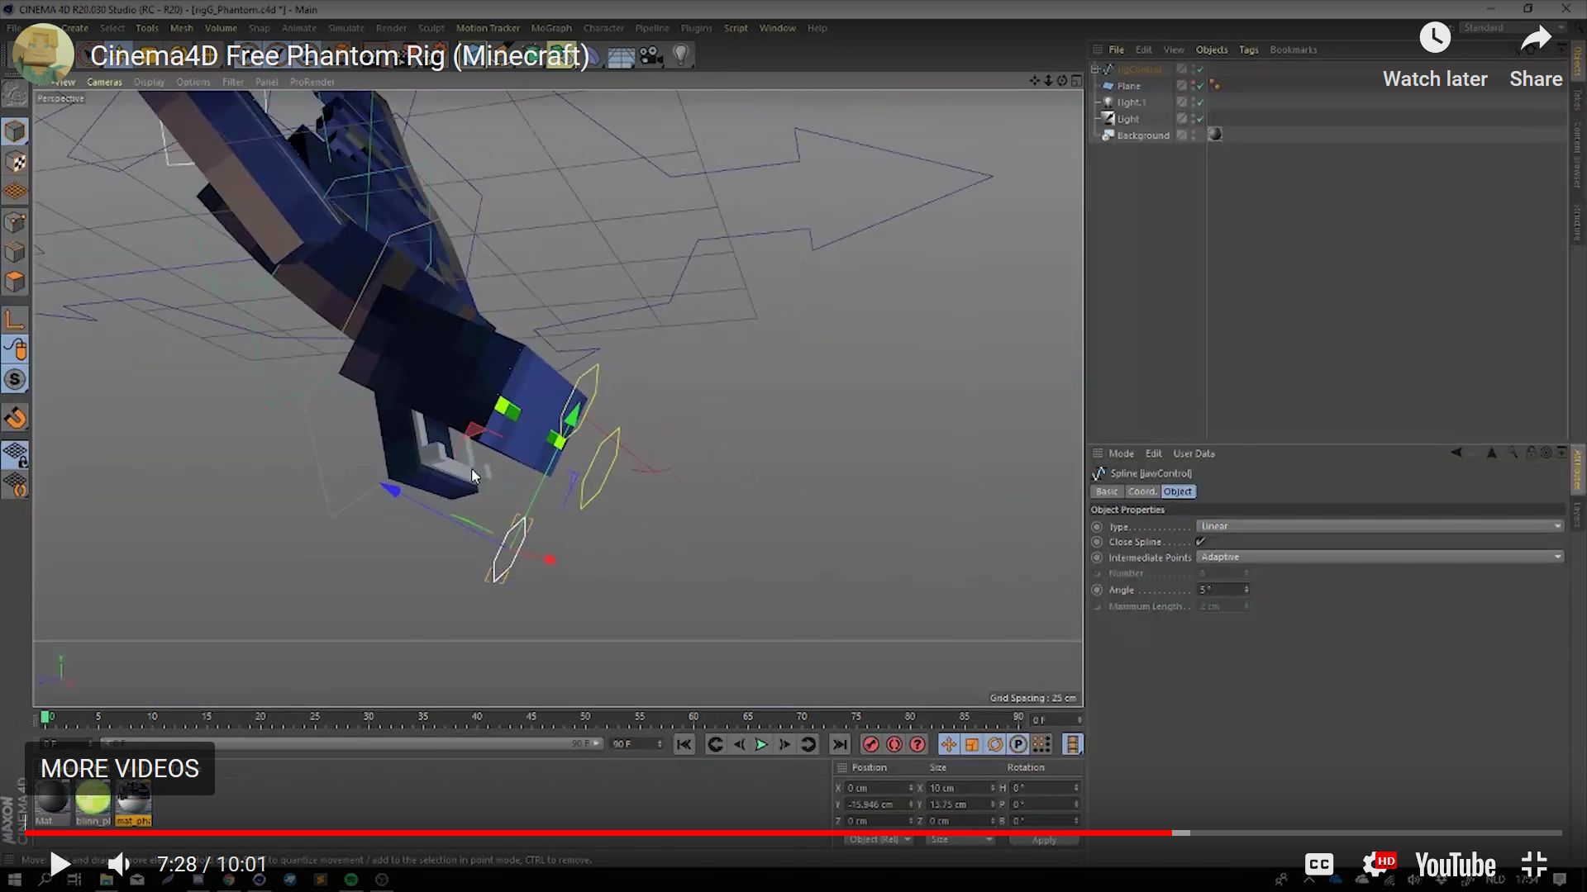Viewport: 1587px width, 892px height.
Task: Select mat_phi material thumbnail
Action: tap(134, 803)
